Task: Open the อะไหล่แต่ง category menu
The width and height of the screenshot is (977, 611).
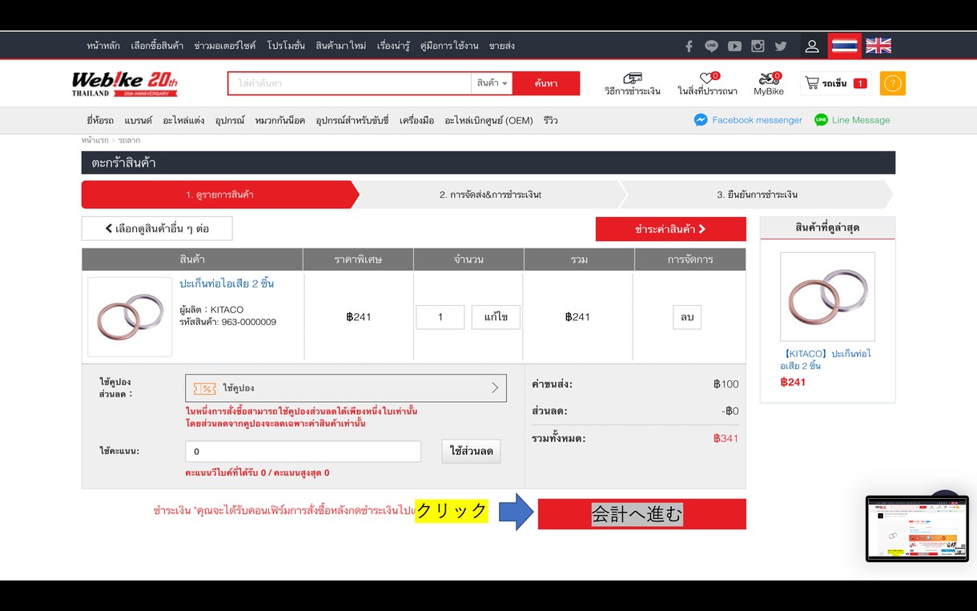Action: tap(183, 120)
